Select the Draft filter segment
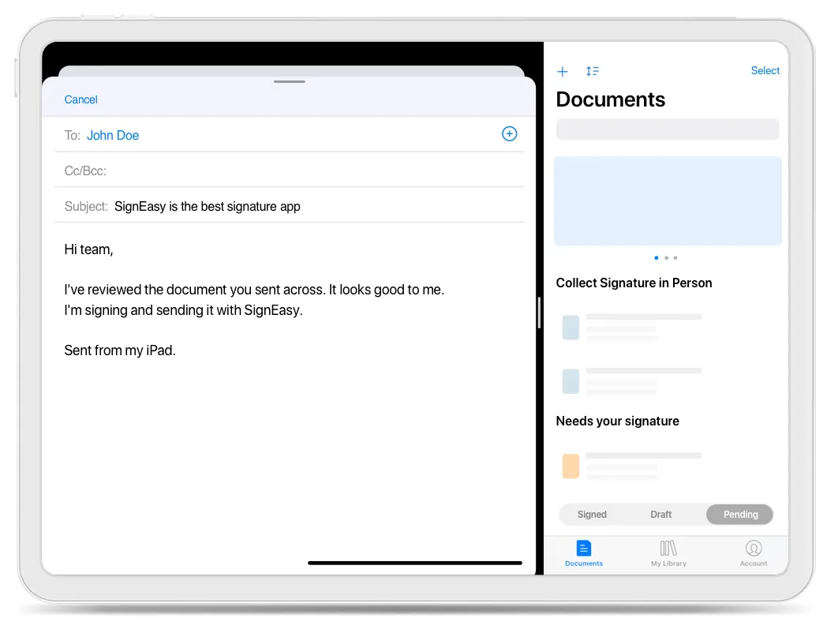The width and height of the screenshot is (838, 633). click(661, 515)
